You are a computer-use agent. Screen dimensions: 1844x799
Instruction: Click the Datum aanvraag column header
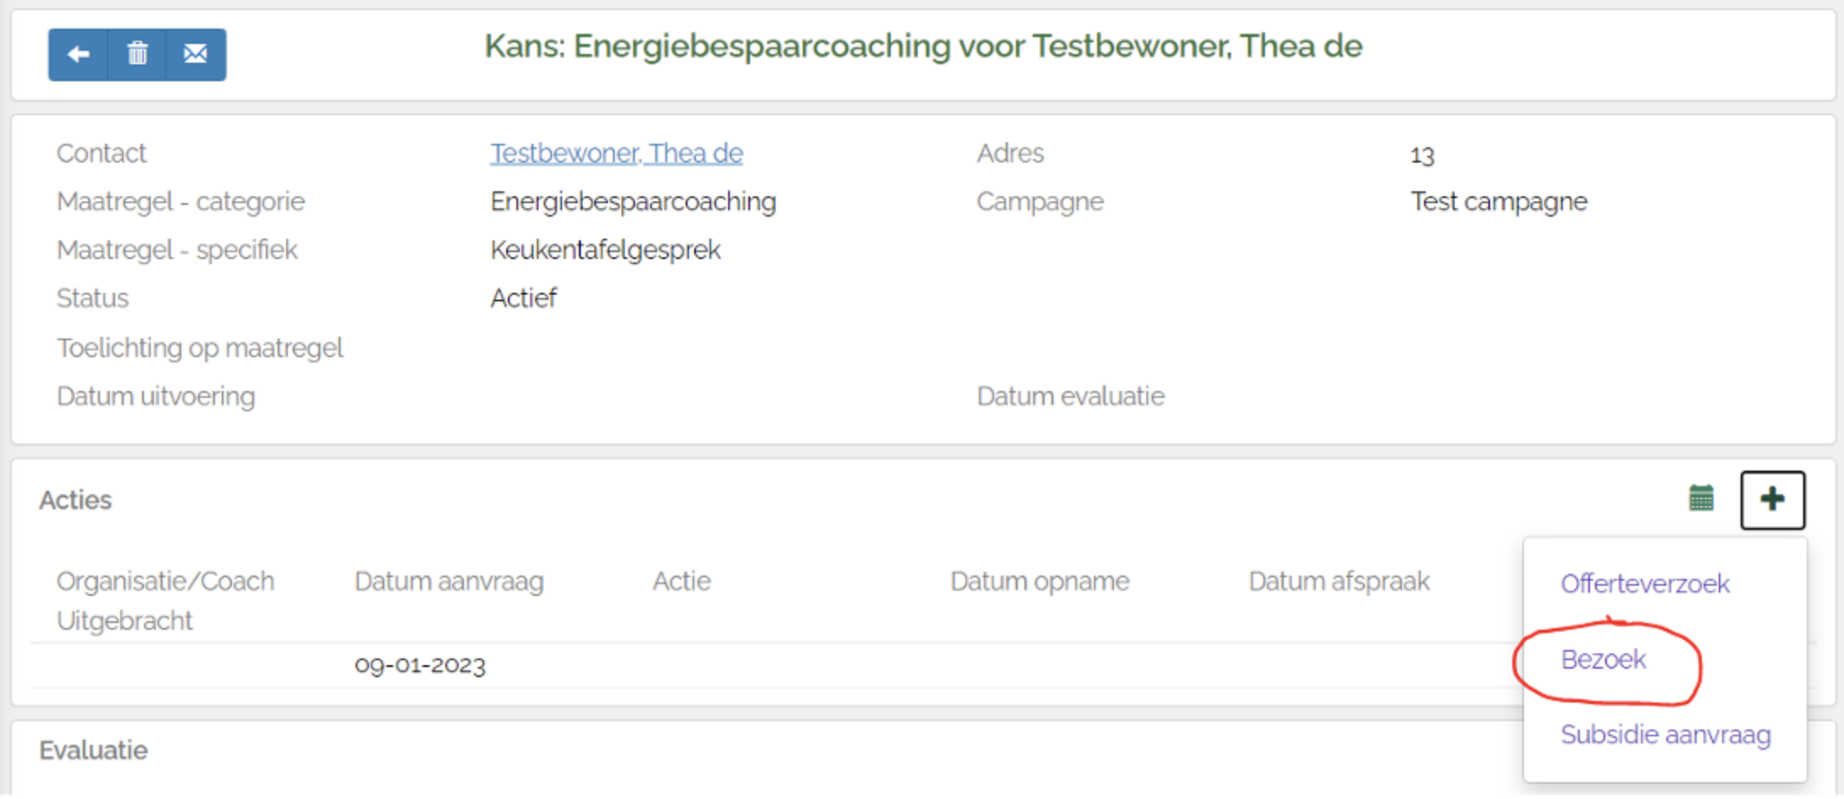pos(449,581)
